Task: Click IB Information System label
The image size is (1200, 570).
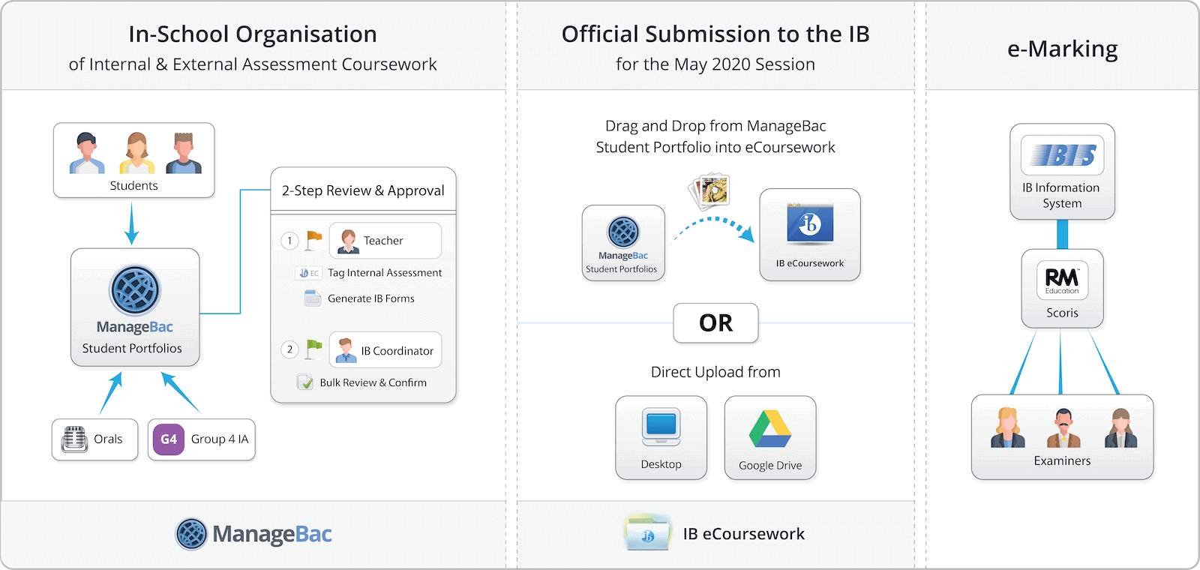Action: click(x=1062, y=195)
